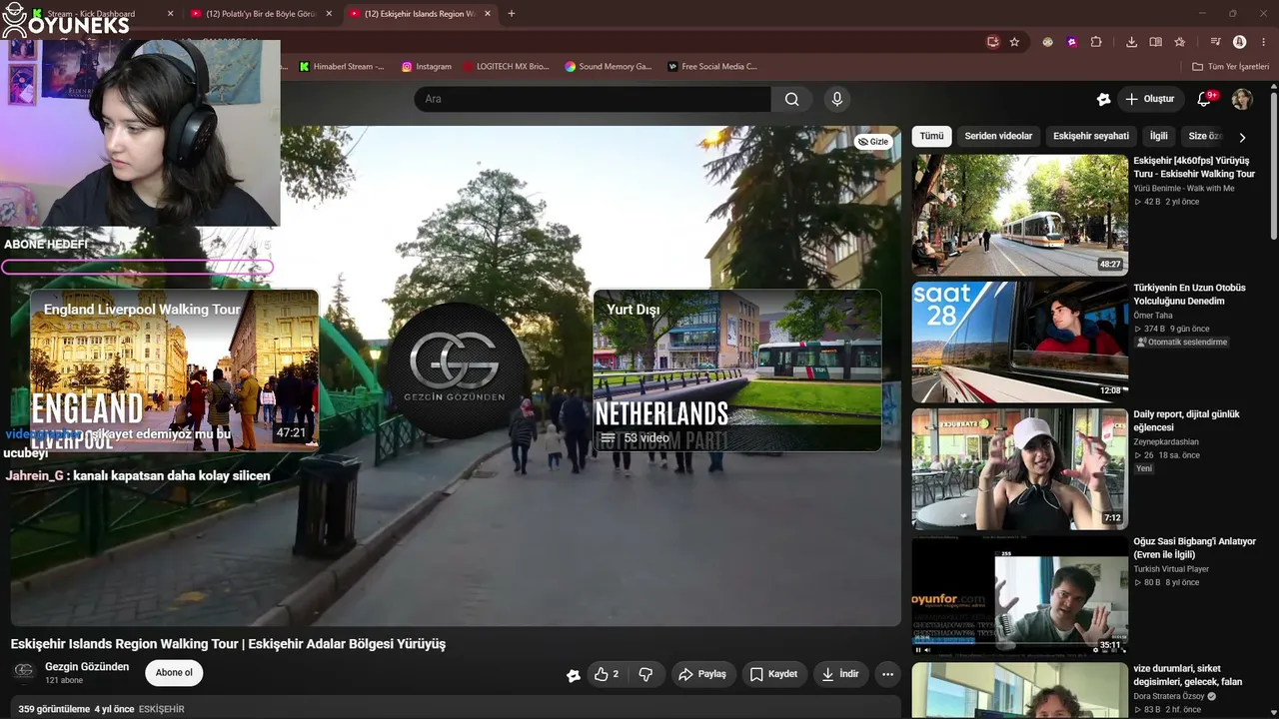Open England Liverpool Walking Tour end card

174,369
